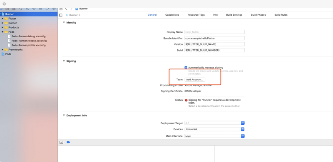Click the Bundle Identifier field

click(x=214, y=38)
